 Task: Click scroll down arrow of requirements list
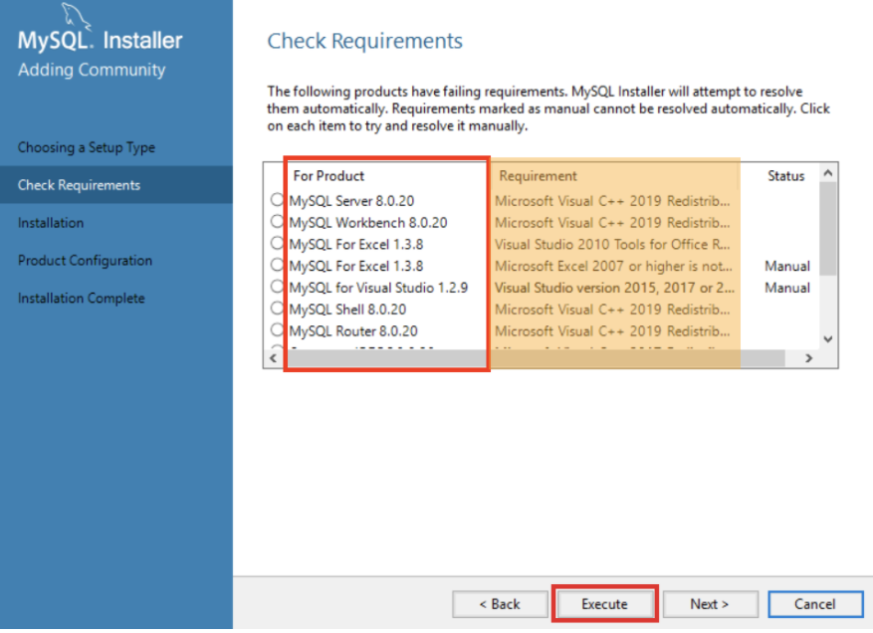point(828,339)
